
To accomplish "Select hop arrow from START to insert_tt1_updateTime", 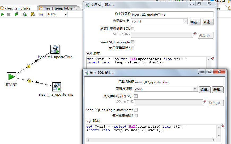I will coord(37,61).
